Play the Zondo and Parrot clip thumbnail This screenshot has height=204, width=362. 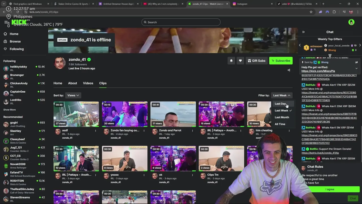coord(173,114)
